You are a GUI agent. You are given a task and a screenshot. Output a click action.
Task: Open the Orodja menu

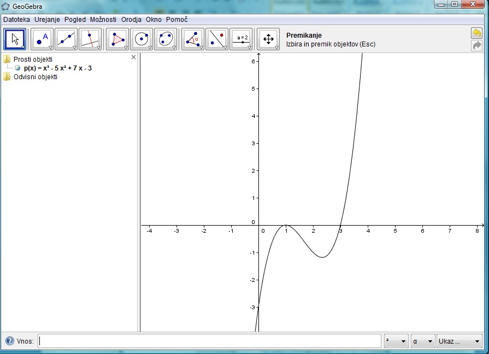pyautogui.click(x=132, y=20)
